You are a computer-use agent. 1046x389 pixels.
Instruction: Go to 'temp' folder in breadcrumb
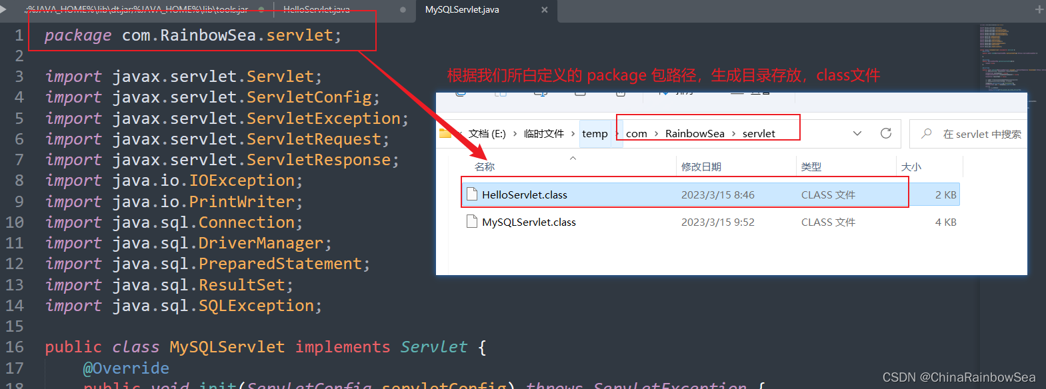click(595, 134)
